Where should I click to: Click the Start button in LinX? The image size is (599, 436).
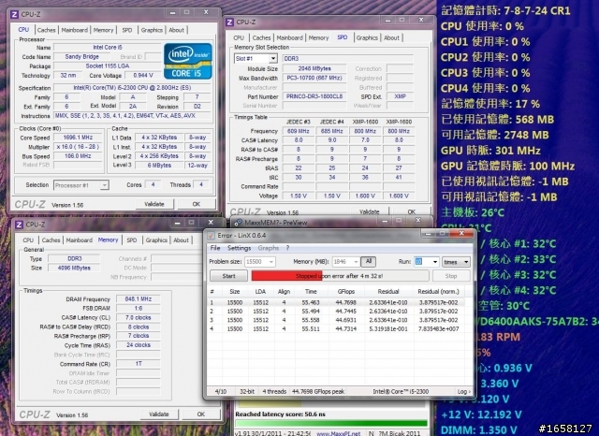[x=228, y=276]
